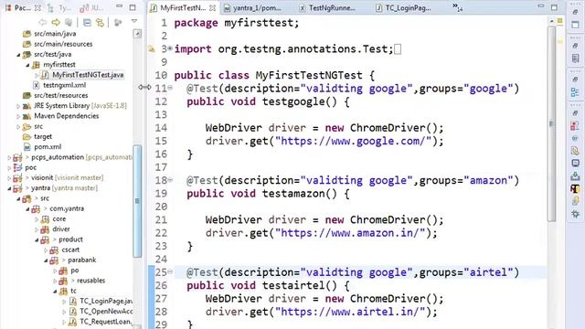Open Package Explorer View Menu triangle
Viewport: 585px width, 329px height.
click(134, 22)
